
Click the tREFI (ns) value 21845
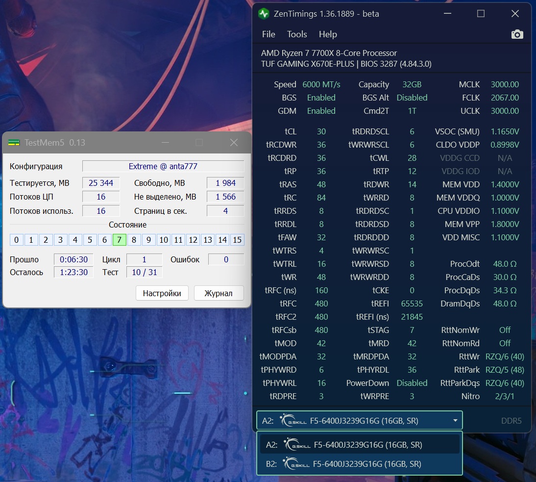point(412,317)
